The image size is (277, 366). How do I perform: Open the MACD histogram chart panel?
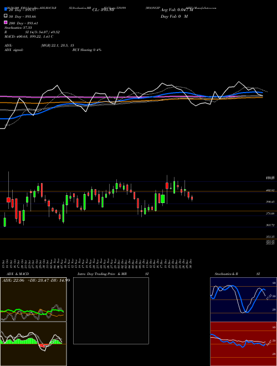click(x=33, y=344)
